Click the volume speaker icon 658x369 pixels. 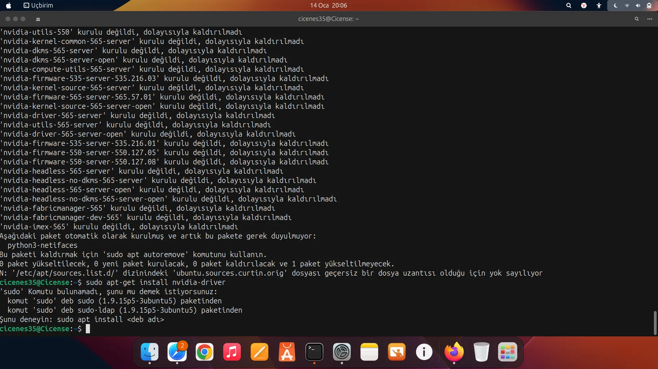point(638,5)
